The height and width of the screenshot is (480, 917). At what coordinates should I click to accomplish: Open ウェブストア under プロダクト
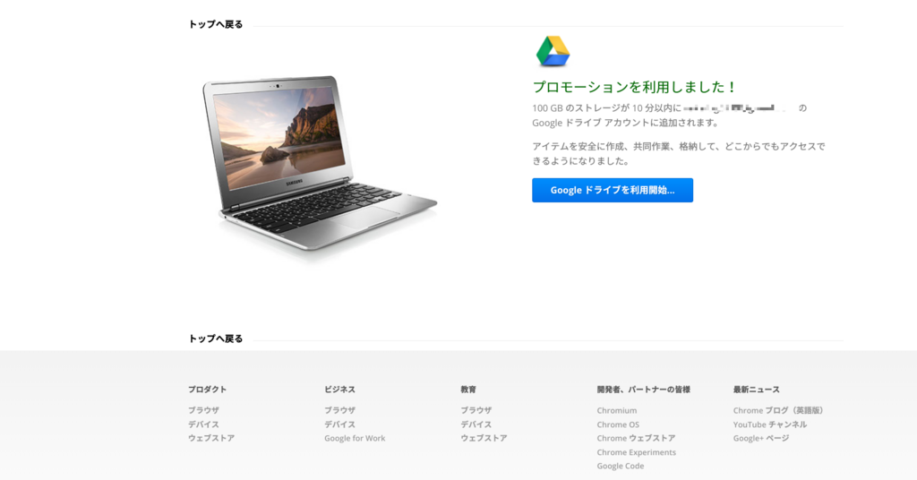point(211,438)
